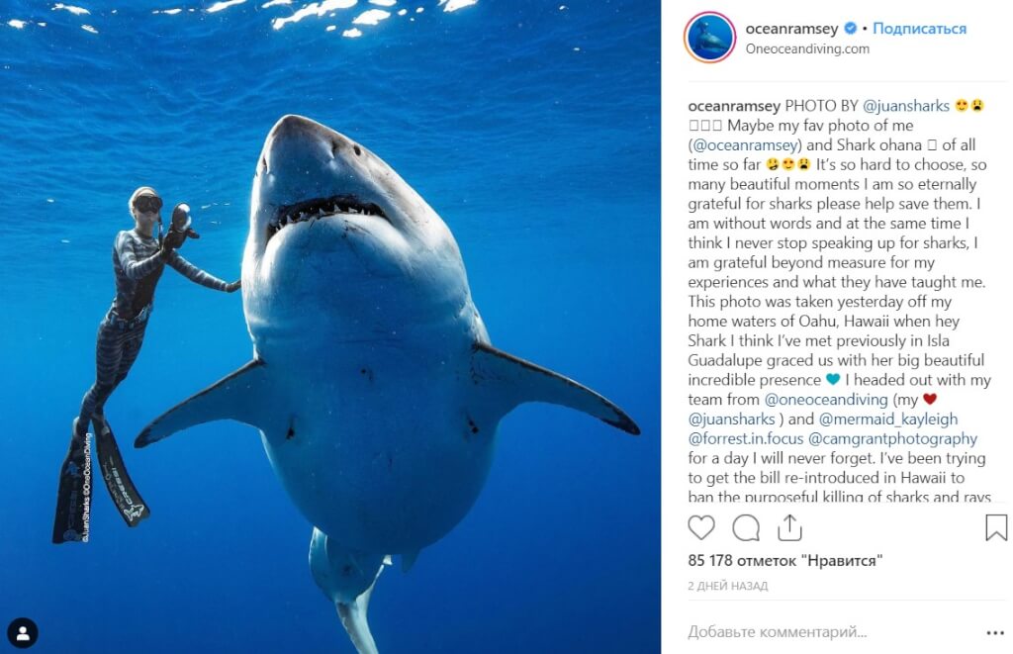The height and width of the screenshot is (654, 1013).
Task: Click the blue verified badge
Action: point(850,29)
